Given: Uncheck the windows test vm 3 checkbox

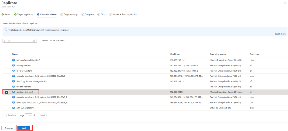Looking at the screenshot, I should click(x=7, y=92).
